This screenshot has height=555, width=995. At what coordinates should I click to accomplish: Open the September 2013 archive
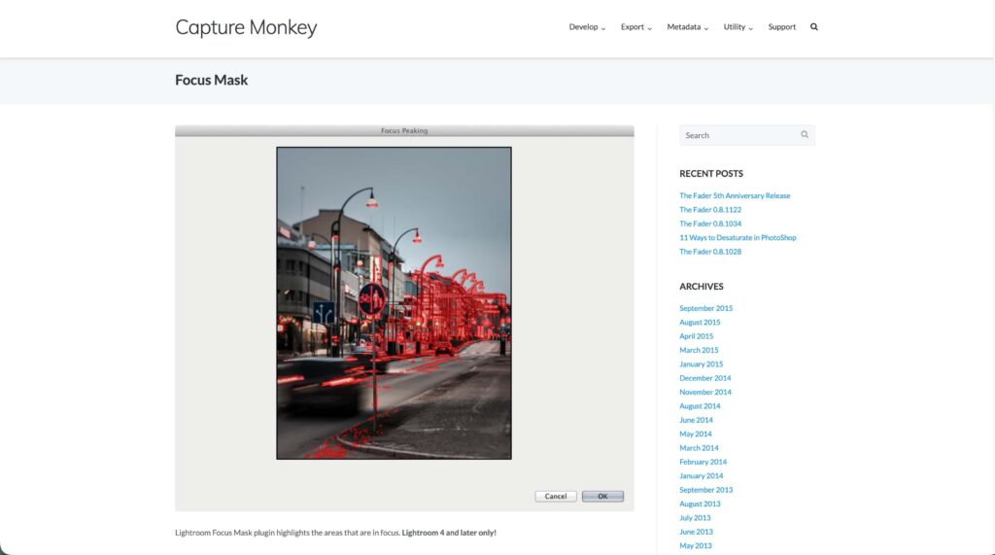tap(705, 490)
